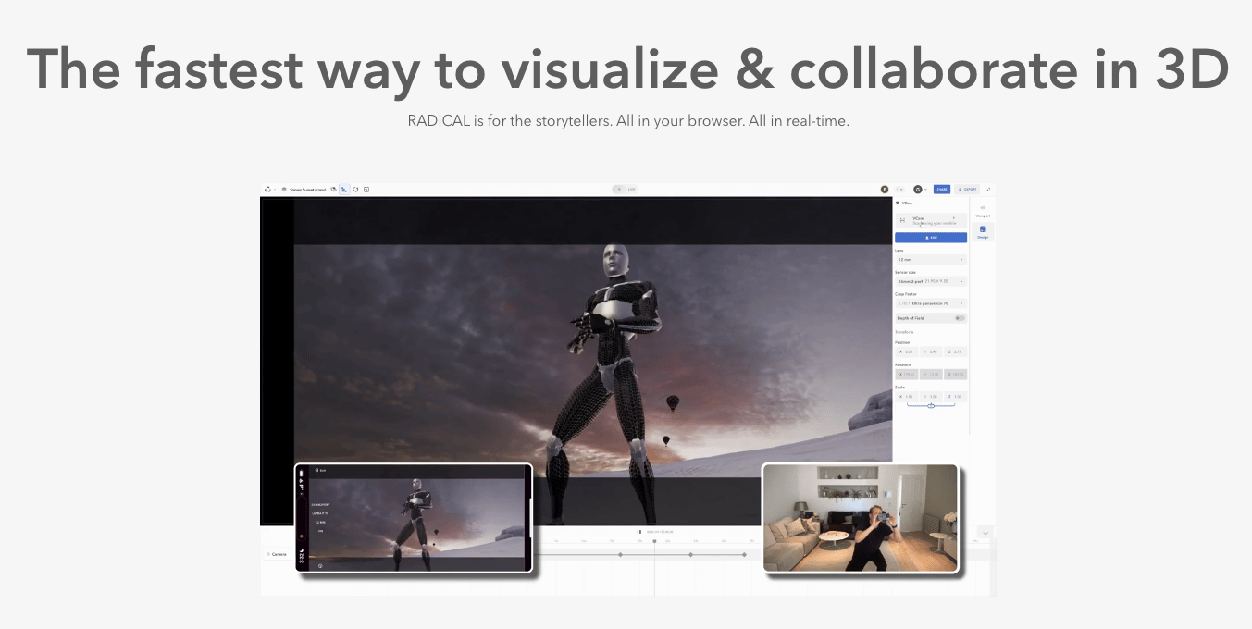Switch to the Design tab
The height and width of the screenshot is (629, 1252).
983,231
